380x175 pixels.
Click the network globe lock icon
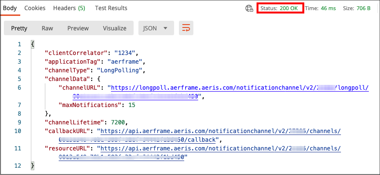tap(249, 9)
